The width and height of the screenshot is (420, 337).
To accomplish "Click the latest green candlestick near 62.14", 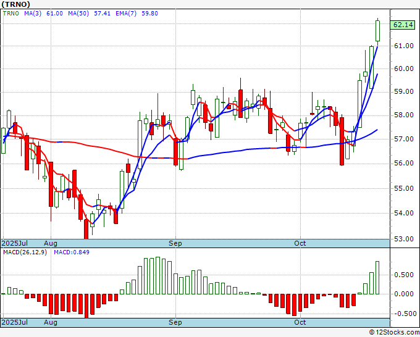I will pyautogui.click(x=377, y=31).
